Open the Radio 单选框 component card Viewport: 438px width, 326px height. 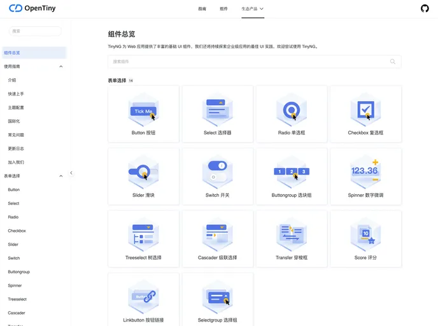(x=292, y=114)
